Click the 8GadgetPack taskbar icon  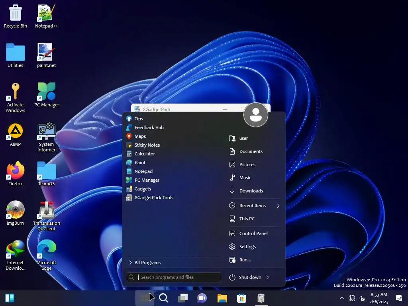(261, 298)
